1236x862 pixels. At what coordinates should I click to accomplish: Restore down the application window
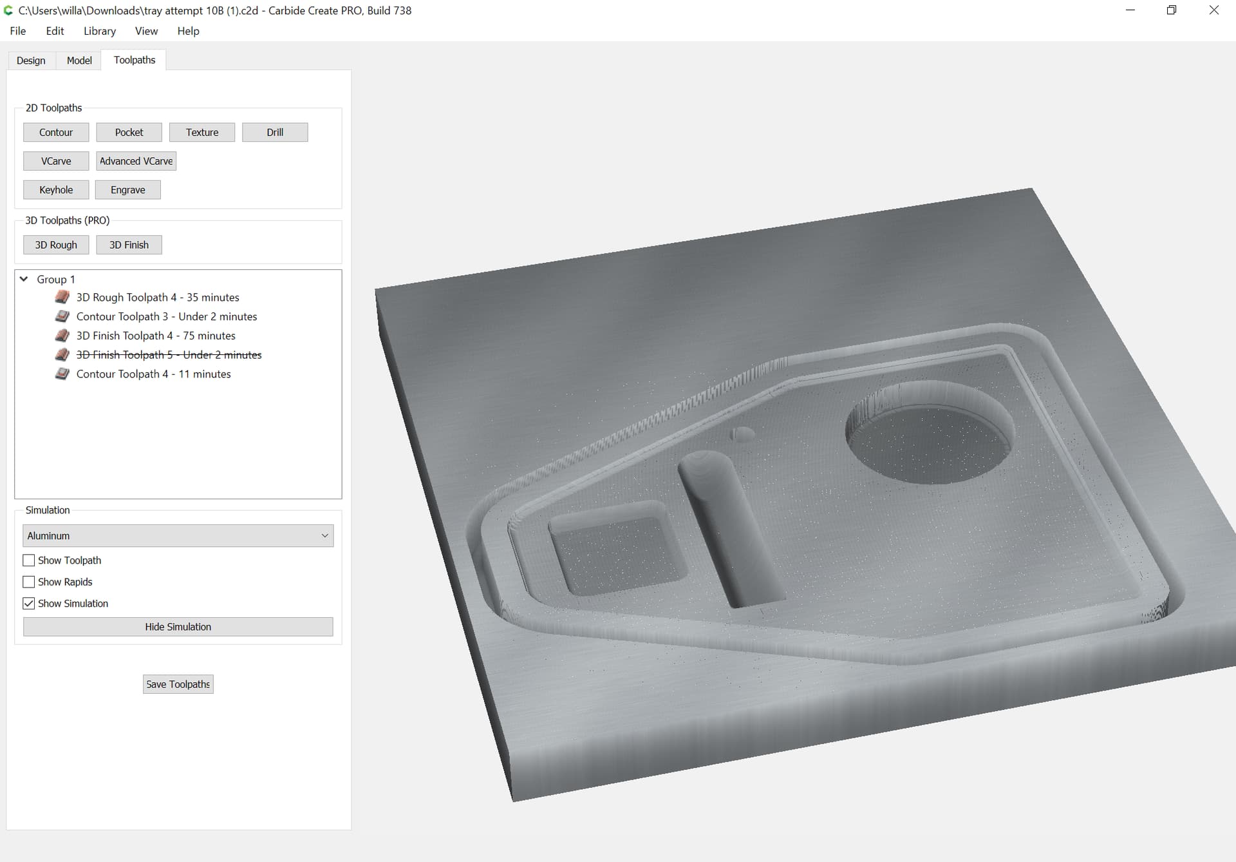click(1172, 10)
